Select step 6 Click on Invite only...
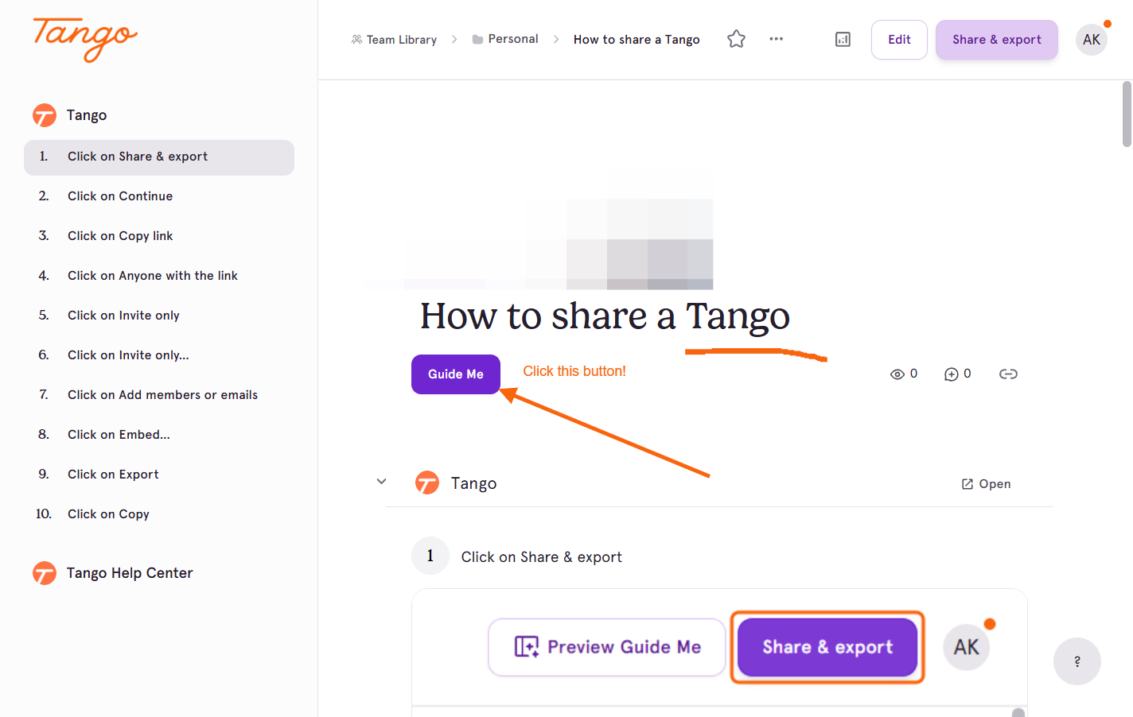The height and width of the screenshot is (717, 1133). click(159, 355)
